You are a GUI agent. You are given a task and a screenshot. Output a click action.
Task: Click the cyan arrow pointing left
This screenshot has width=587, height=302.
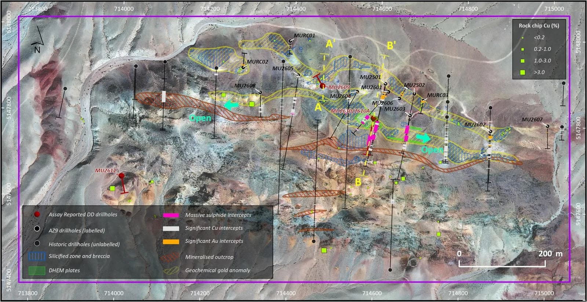pos(231,105)
